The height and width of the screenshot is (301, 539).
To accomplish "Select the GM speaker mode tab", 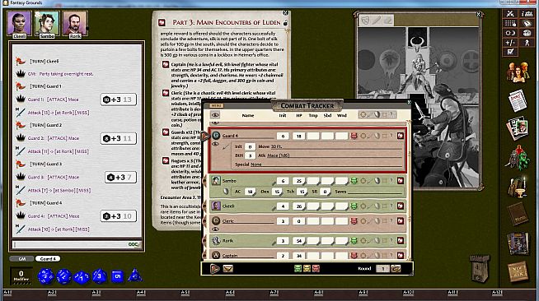I will pos(21,259).
